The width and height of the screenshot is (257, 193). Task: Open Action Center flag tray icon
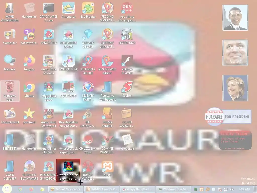tap(220, 189)
